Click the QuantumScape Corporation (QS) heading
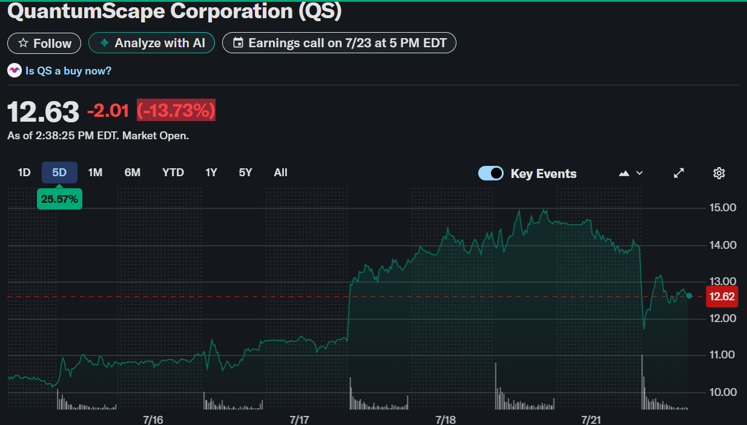The image size is (747, 425). coord(174,10)
